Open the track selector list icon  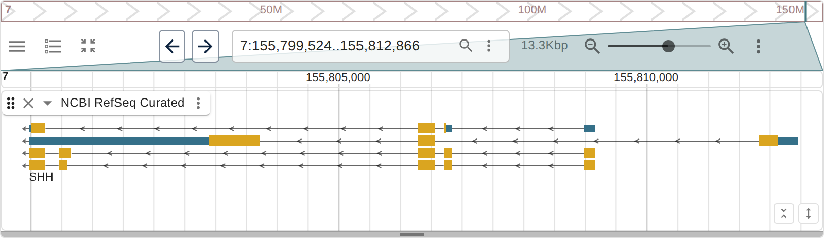(x=53, y=46)
